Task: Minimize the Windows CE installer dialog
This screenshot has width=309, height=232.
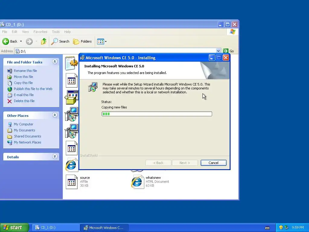Action: point(212,58)
